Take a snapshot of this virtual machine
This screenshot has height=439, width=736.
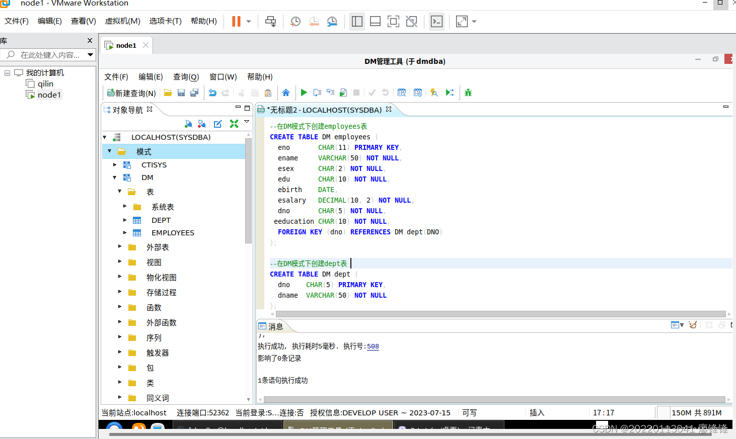296,21
